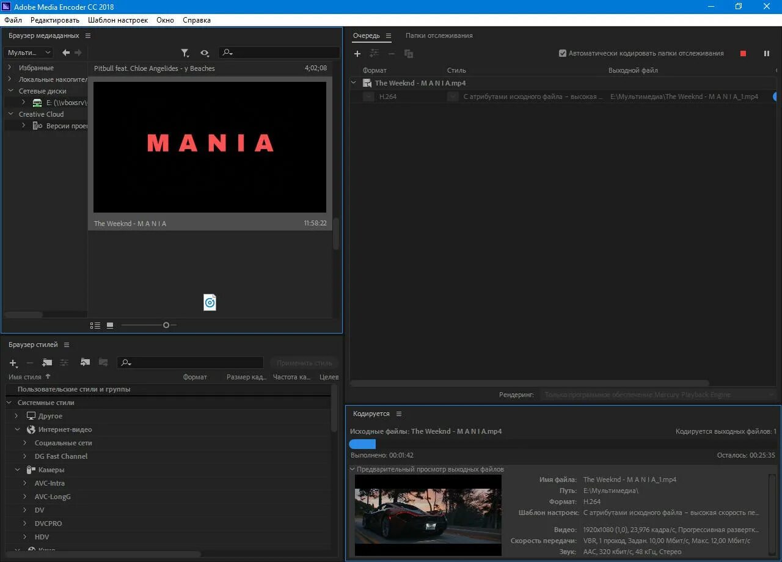Click the Creative Cloud versions icon

[37, 126]
